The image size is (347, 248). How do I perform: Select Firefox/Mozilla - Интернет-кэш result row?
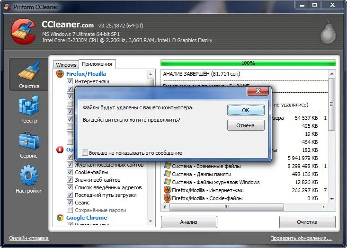[x=245, y=190]
